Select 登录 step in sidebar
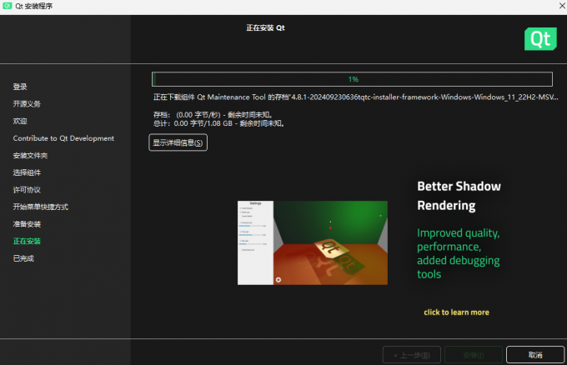This screenshot has height=365, width=567. tap(20, 87)
